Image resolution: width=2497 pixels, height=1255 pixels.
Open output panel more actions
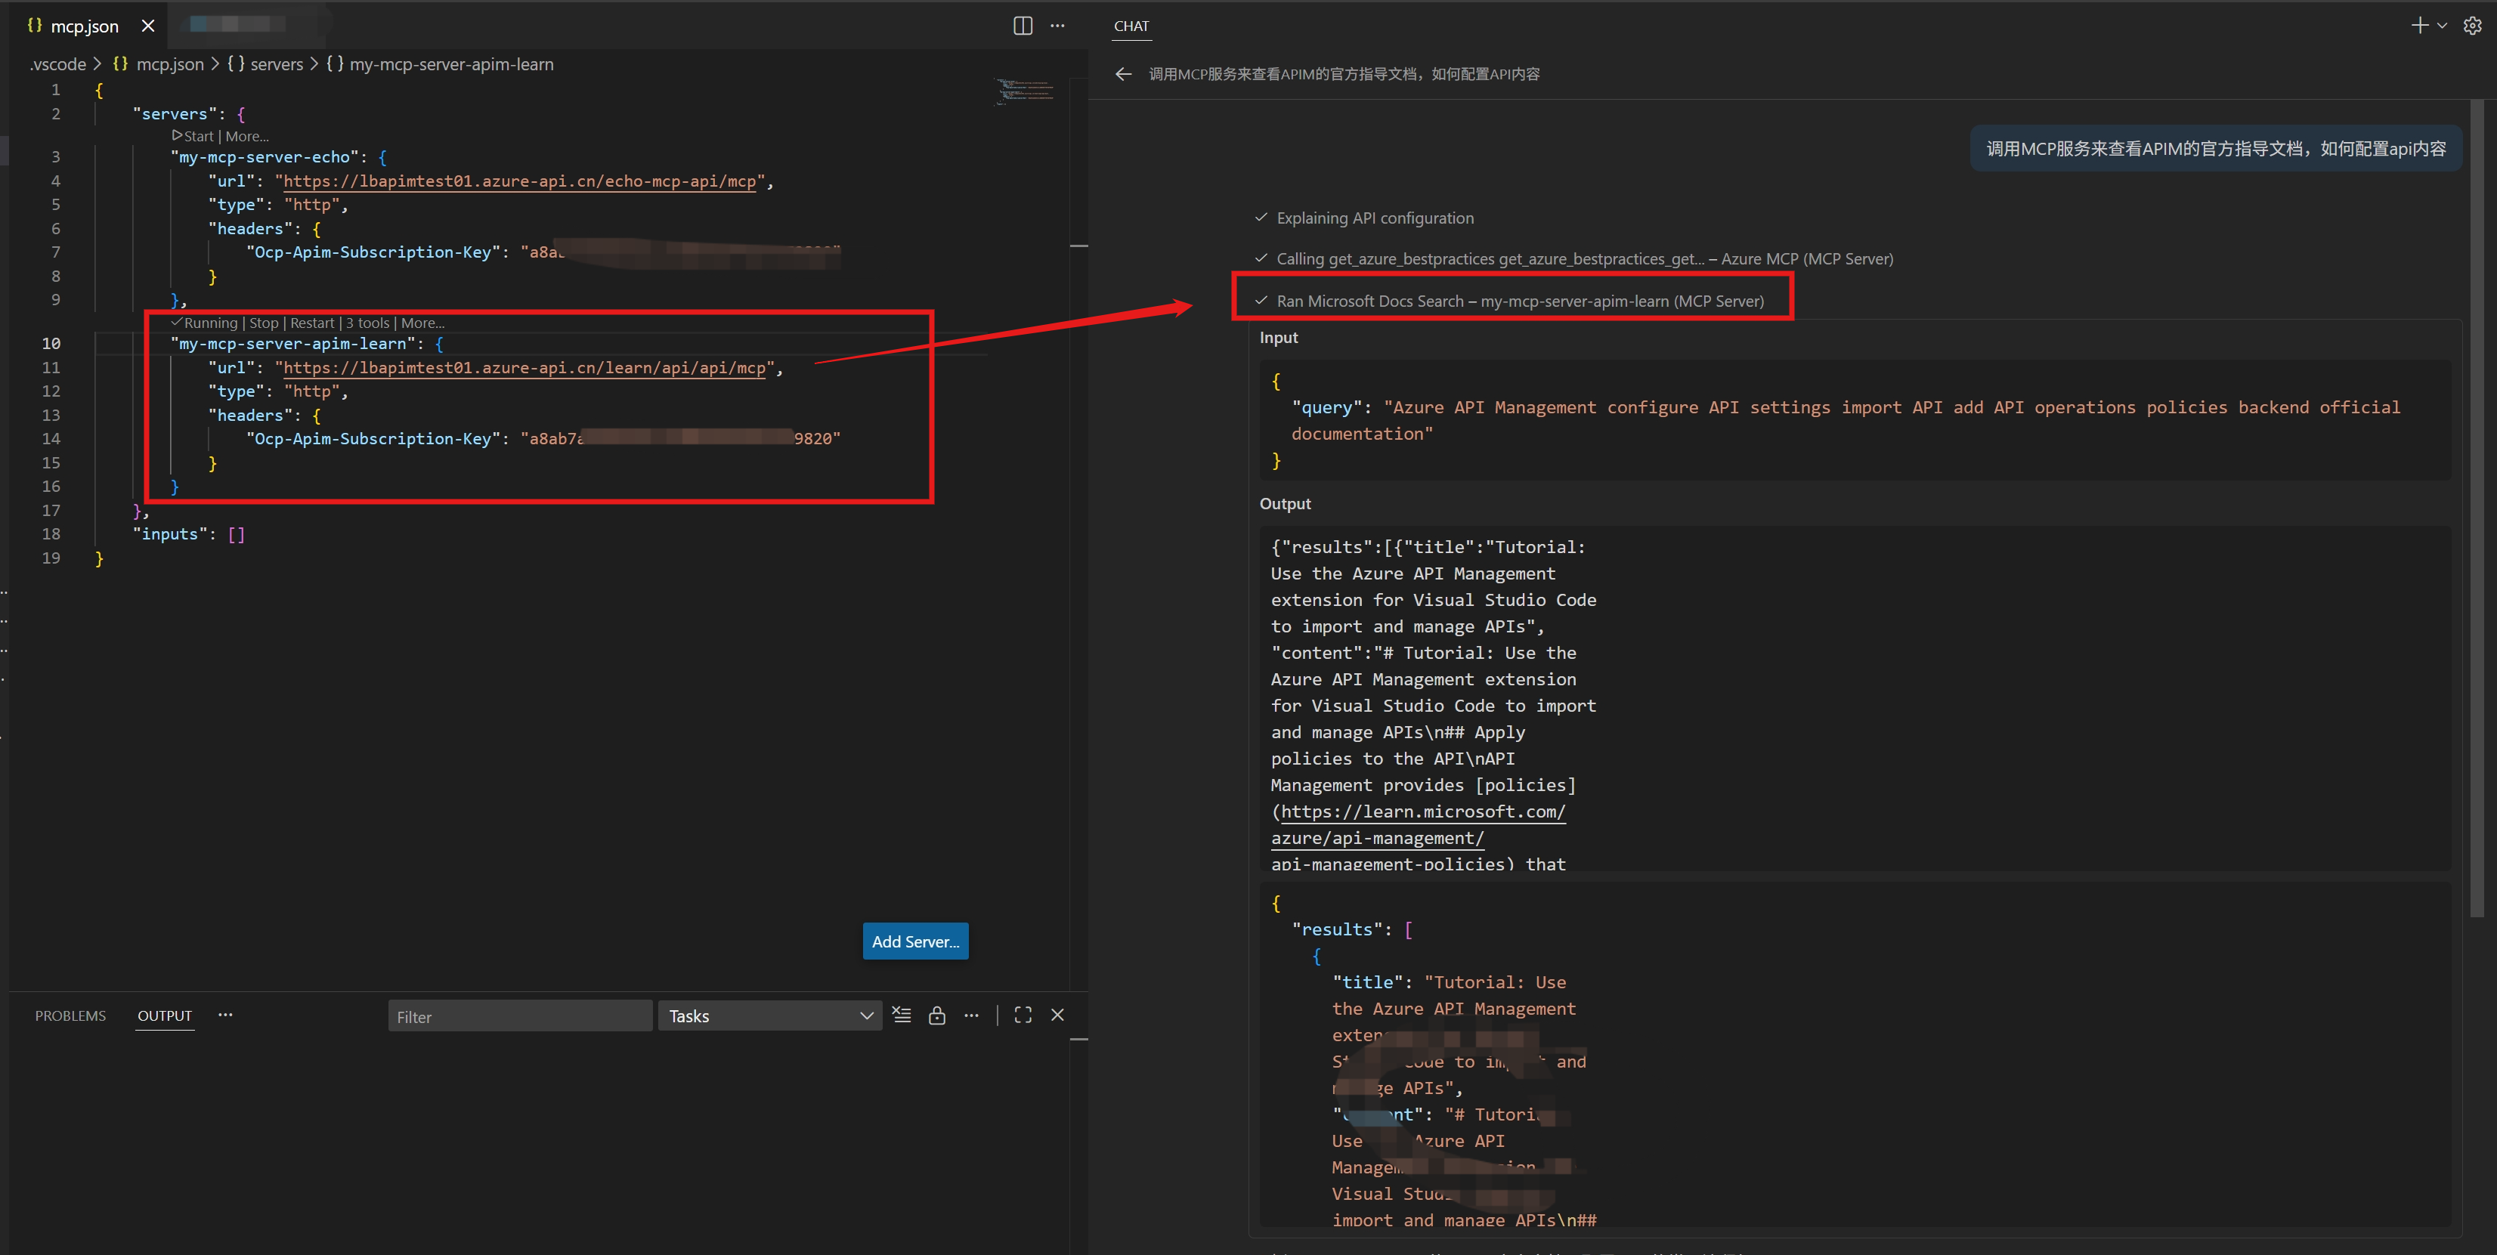pyautogui.click(x=971, y=1015)
